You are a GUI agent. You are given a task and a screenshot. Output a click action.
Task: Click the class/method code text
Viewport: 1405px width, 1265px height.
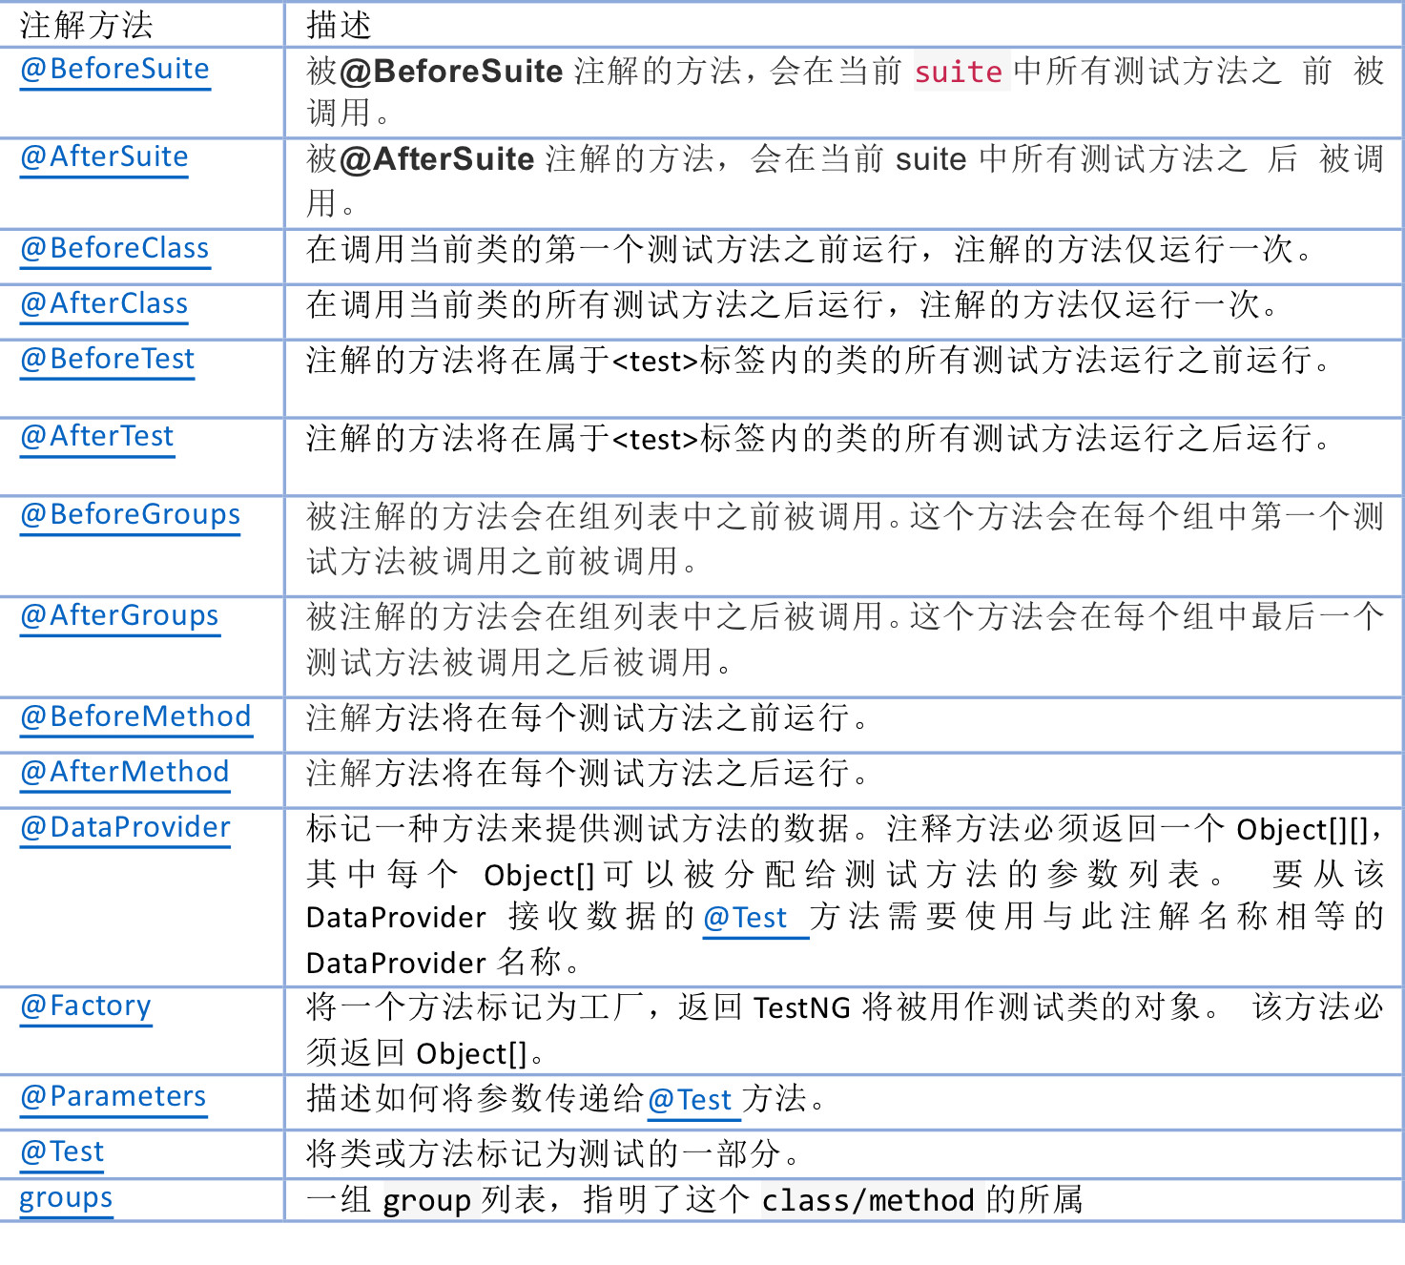868,1200
